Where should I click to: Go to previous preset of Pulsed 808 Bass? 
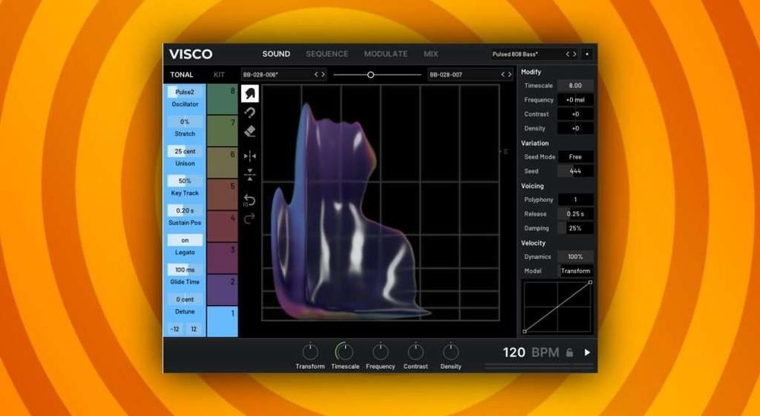(x=568, y=54)
